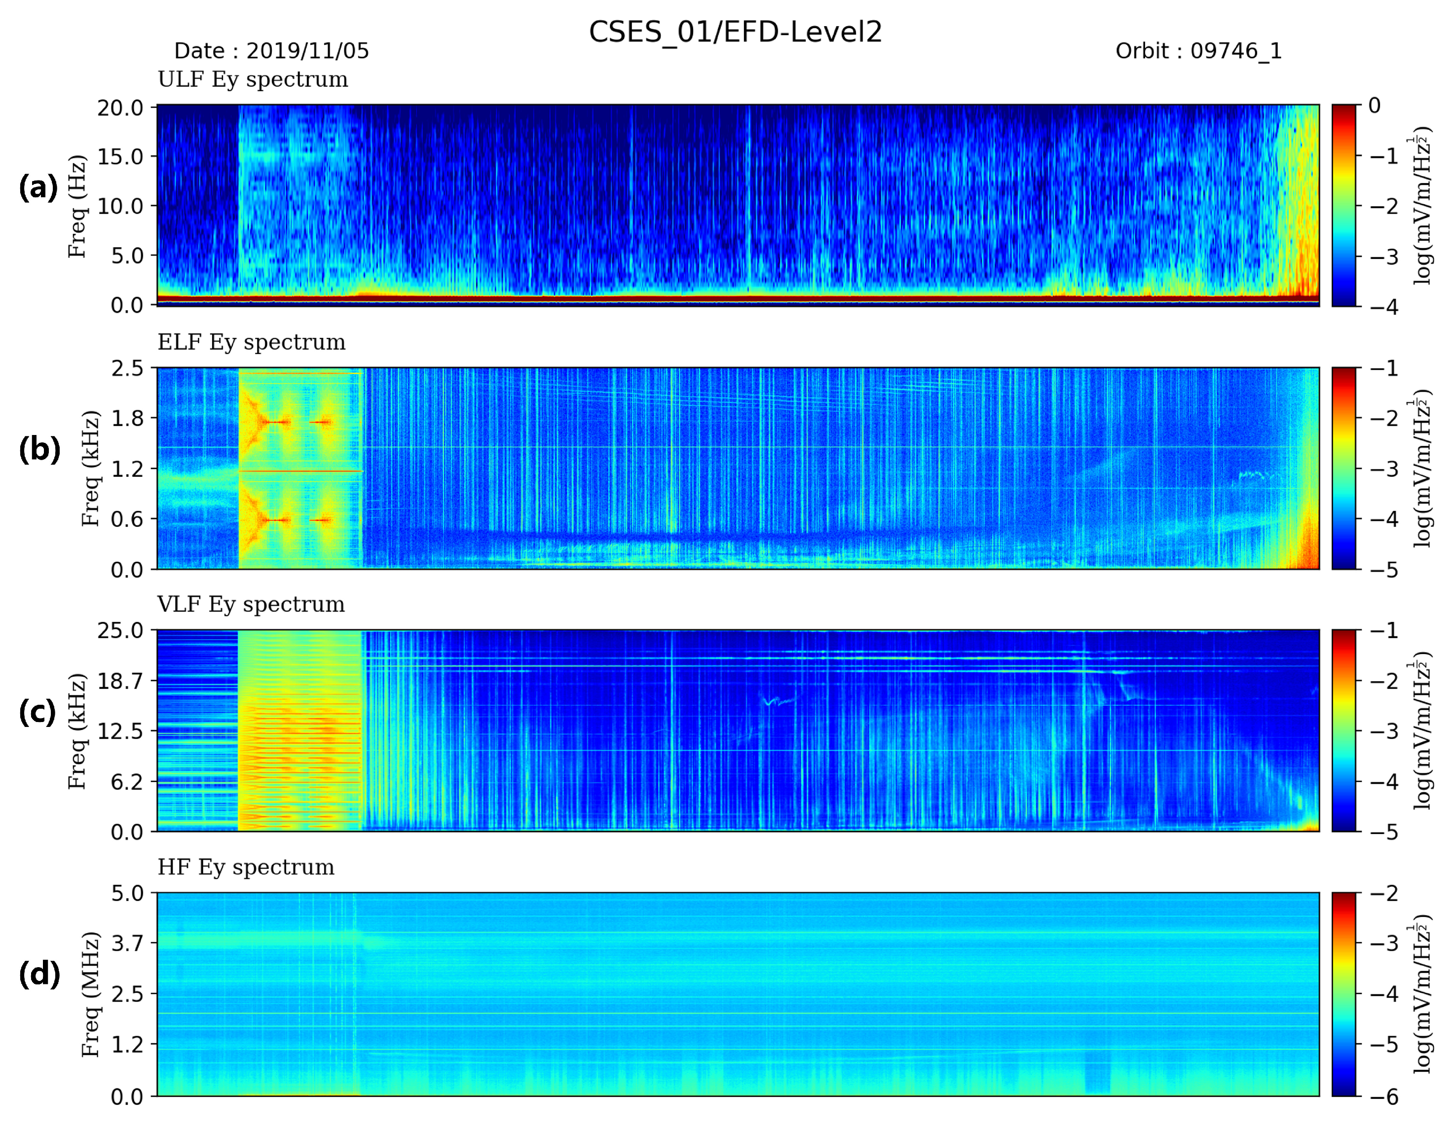Click panel label (b)
The width and height of the screenshot is (1452, 1122).
tap(39, 450)
